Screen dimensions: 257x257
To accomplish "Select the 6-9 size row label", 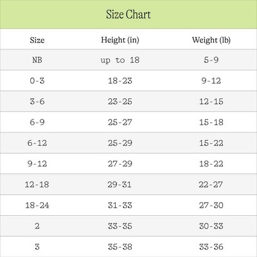I will pyautogui.click(x=37, y=122).
